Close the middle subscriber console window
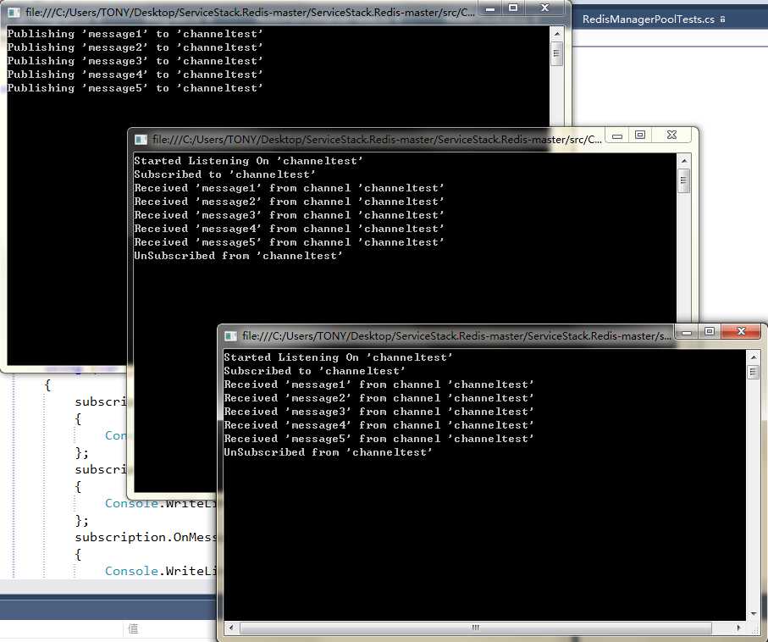The height and width of the screenshot is (642, 768). point(671,135)
